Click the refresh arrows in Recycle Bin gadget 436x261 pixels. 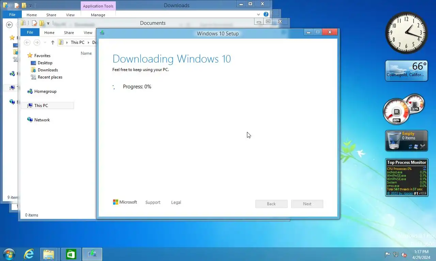(410, 147)
